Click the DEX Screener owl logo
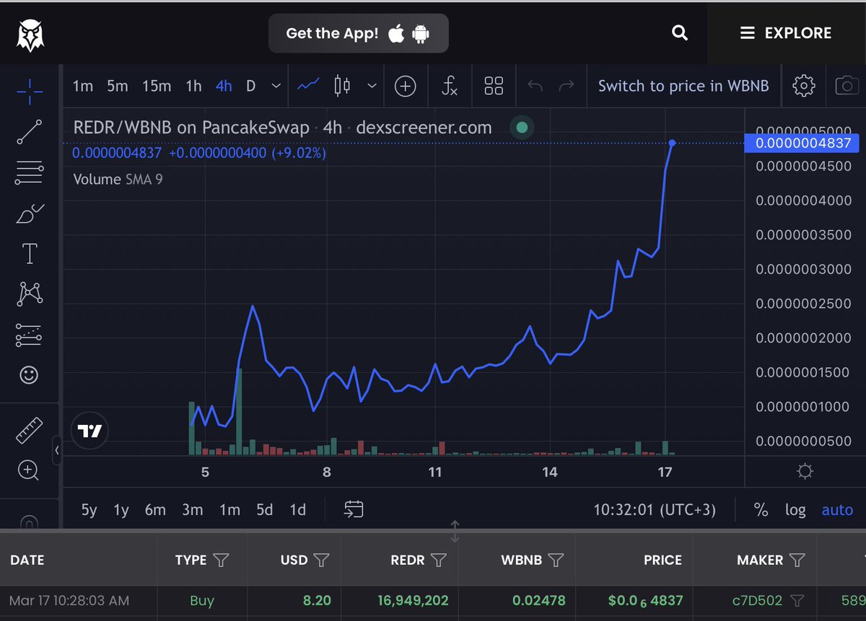866x621 pixels. tap(30, 34)
